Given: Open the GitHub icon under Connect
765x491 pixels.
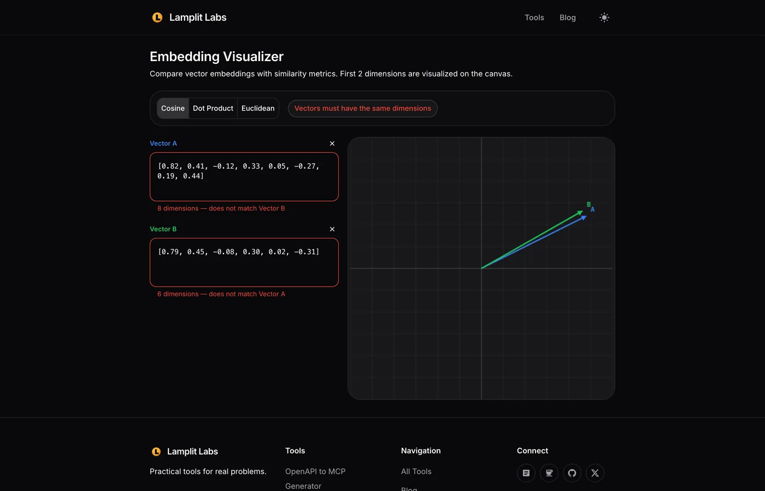Looking at the screenshot, I should point(572,473).
